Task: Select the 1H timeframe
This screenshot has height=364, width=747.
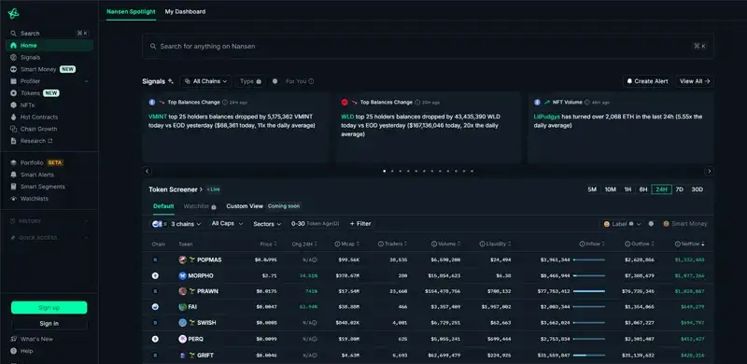Action: click(x=627, y=189)
